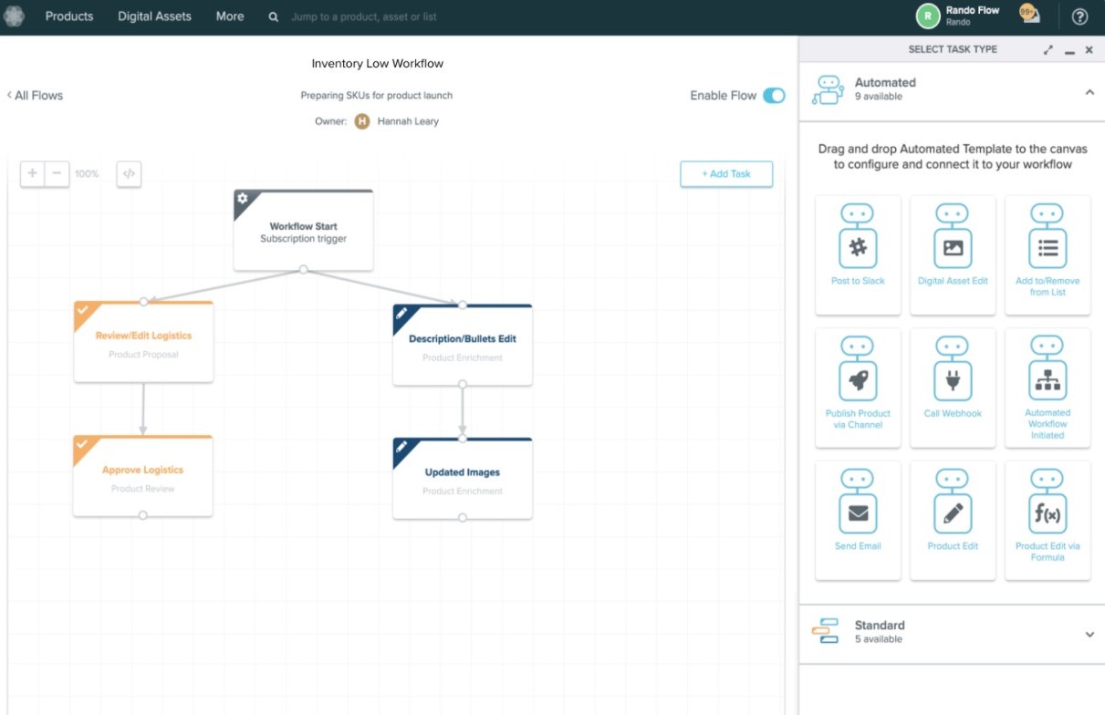The width and height of the screenshot is (1105, 715).
Task: Open the code view button on canvas
Action: tap(129, 173)
